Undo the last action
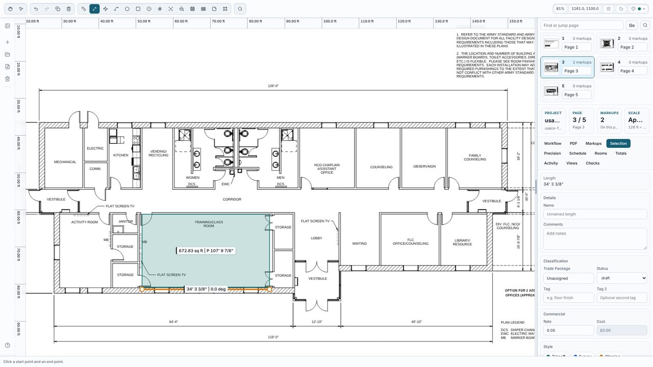 pos(36,9)
